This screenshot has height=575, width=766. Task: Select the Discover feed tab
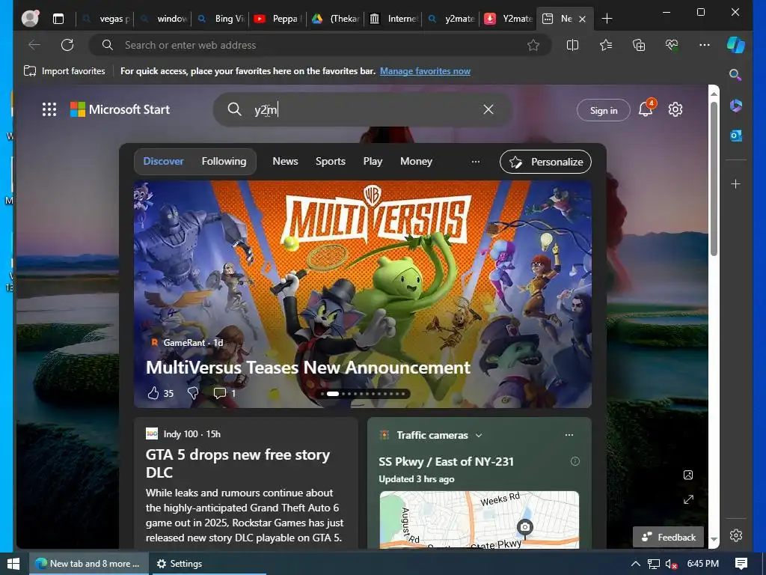163,161
